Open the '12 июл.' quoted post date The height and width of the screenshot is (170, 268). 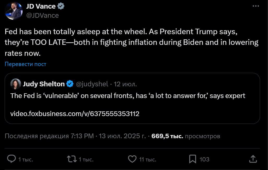point(125,84)
